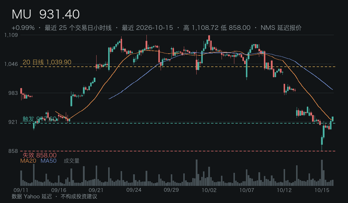Select the 触发 trigger level label
The height and width of the screenshot is (203, 348).
click(x=39, y=119)
